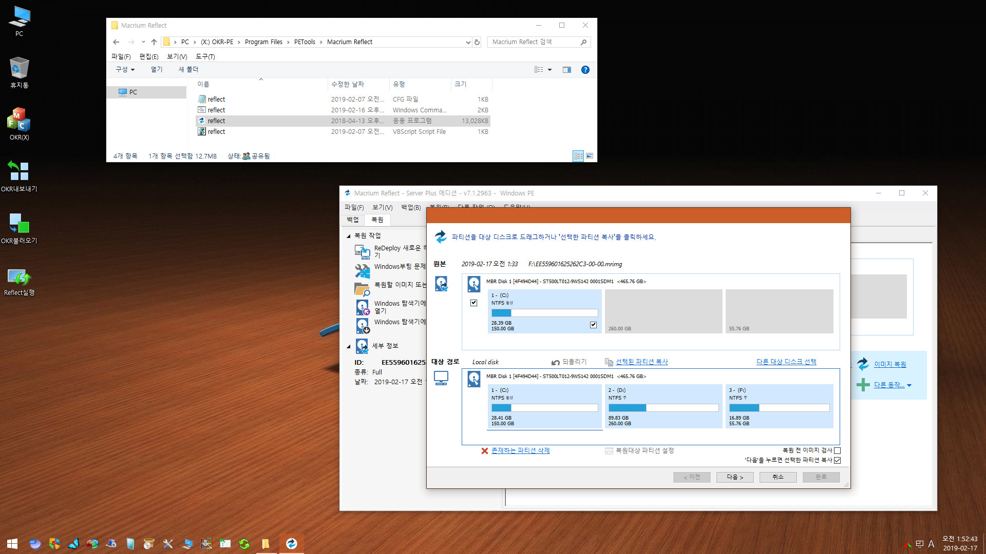Open 파일(F) menu in Explorer

point(121,56)
